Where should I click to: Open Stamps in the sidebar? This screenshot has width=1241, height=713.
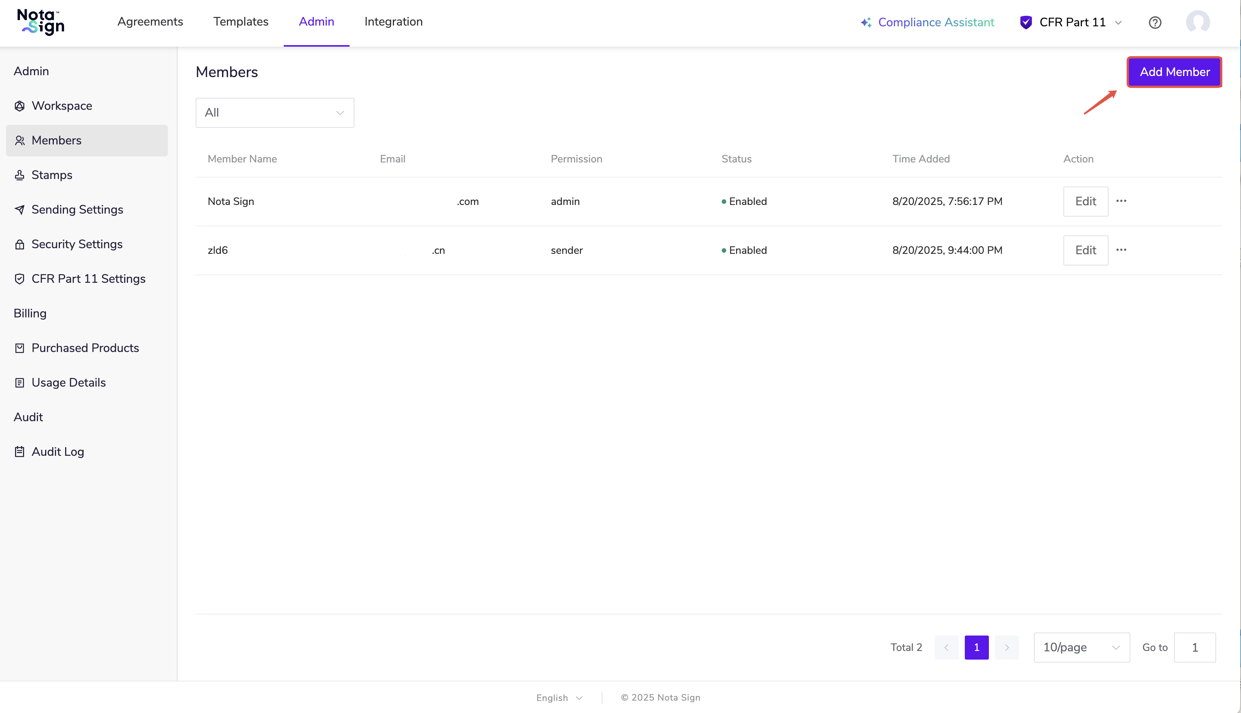pyautogui.click(x=52, y=175)
